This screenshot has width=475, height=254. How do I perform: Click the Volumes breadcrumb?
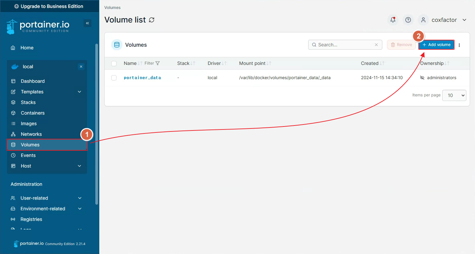[x=113, y=7]
